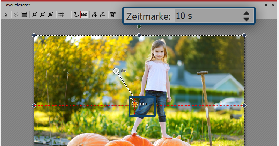Click the left-middle edge handle

[34, 106]
